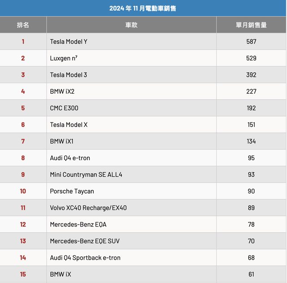Click the Audi Q4 e-tron entry
This screenshot has height=283, width=287.
point(70,158)
